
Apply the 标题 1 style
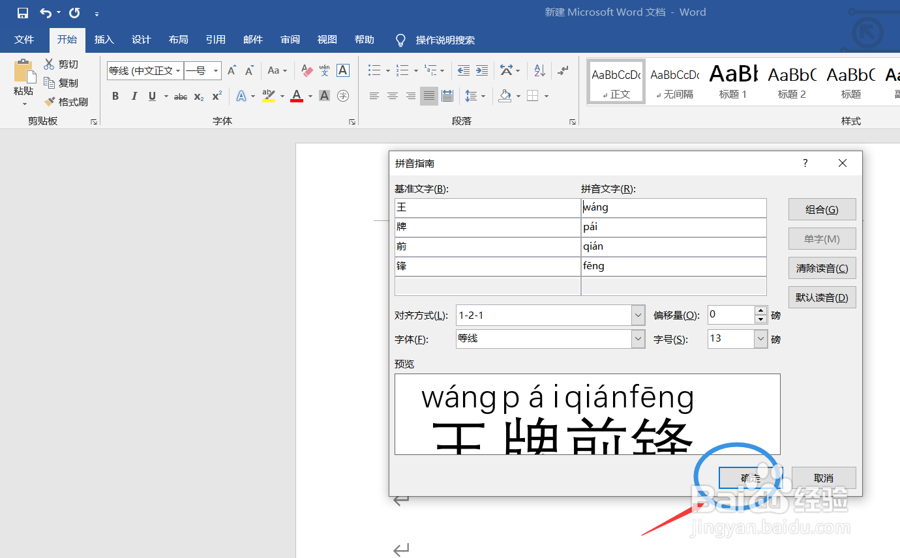coord(733,81)
